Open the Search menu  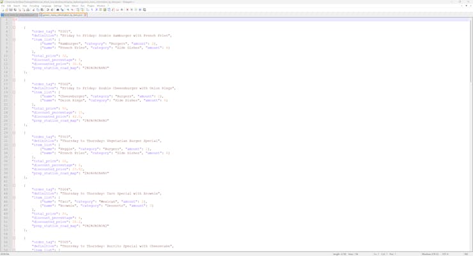tap(17, 6)
